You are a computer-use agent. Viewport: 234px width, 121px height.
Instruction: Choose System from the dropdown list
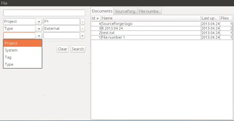point(22,50)
